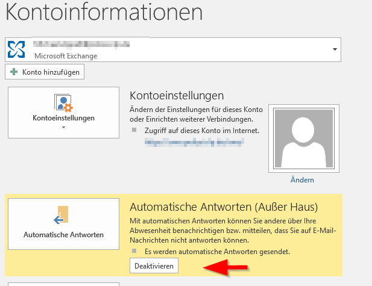
Task: Open the 'Ändern' link under the photo
Action: click(x=301, y=180)
